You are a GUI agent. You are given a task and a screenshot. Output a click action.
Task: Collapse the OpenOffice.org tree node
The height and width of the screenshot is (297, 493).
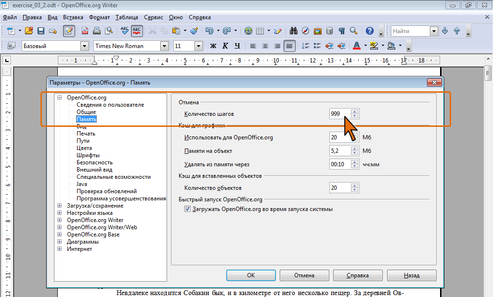click(x=59, y=98)
